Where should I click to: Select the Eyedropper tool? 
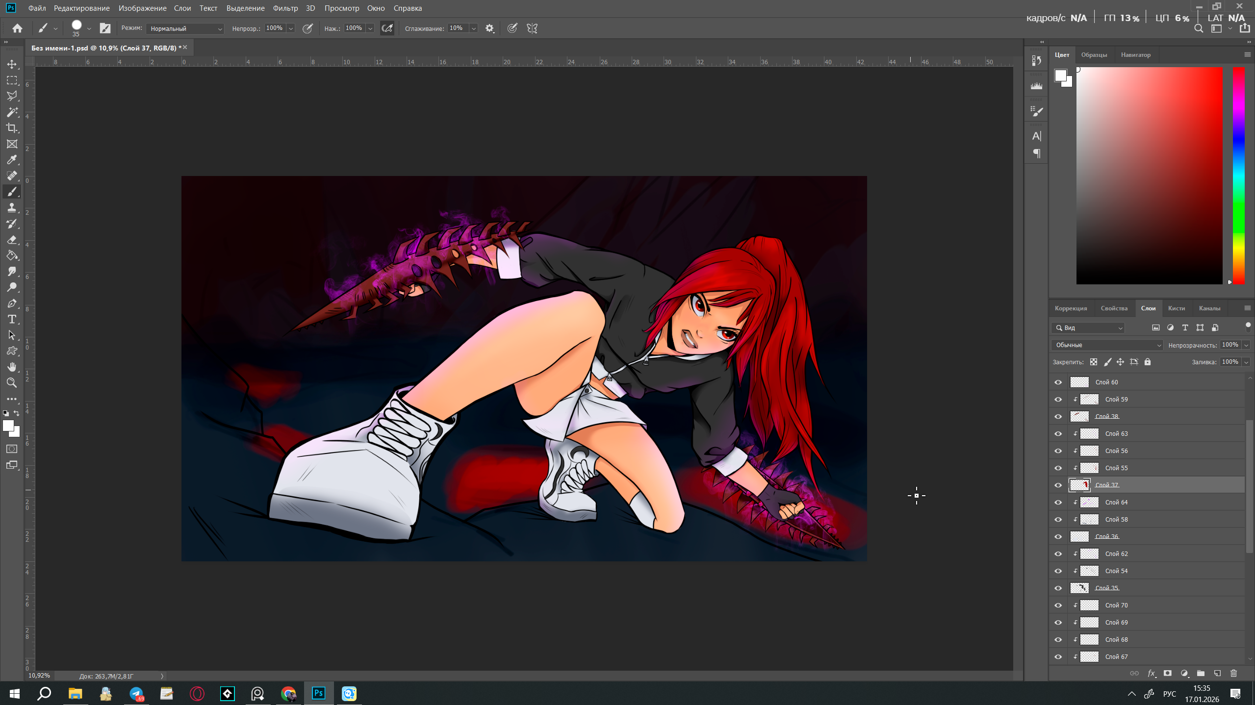[x=12, y=160]
